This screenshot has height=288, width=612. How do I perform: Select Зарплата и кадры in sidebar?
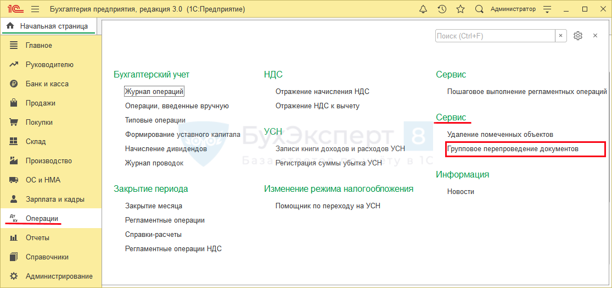(x=55, y=200)
